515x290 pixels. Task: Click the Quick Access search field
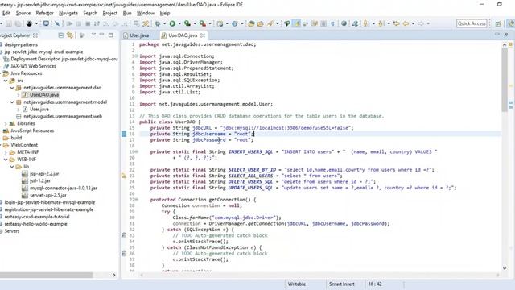[472, 23]
